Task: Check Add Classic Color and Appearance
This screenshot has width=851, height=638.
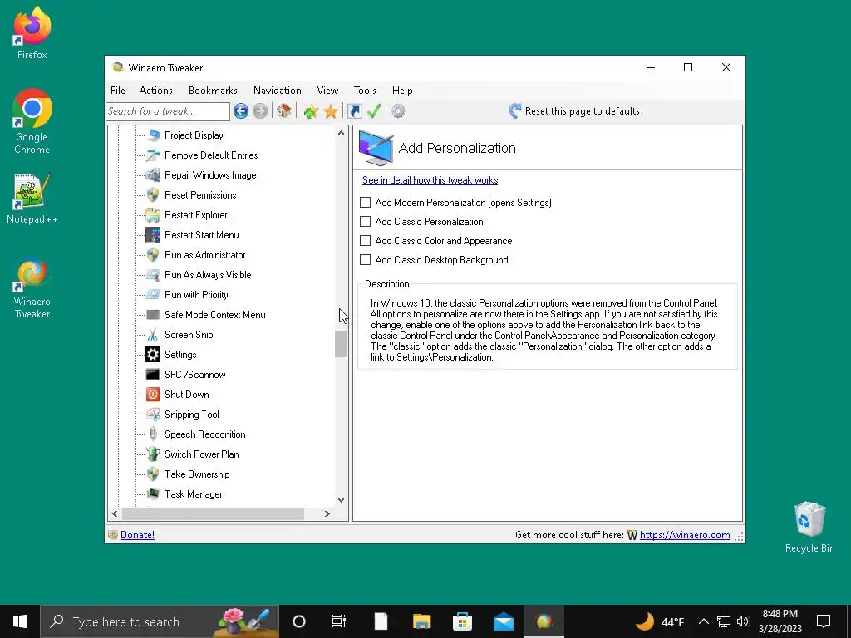Action: tap(366, 241)
